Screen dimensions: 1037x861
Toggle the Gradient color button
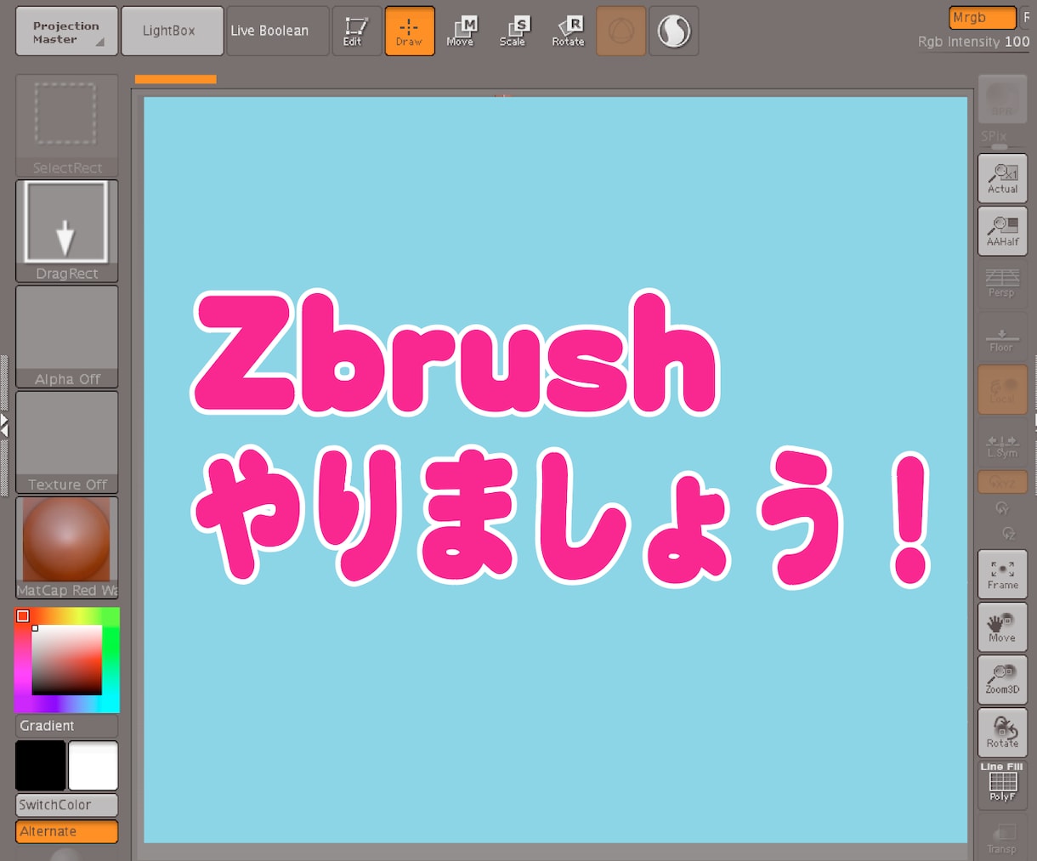(x=67, y=726)
